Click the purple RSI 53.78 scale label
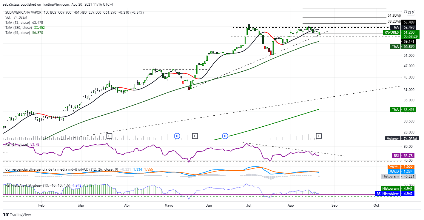Image resolution: width=424 pixels, height=220 pixels. (x=403, y=155)
